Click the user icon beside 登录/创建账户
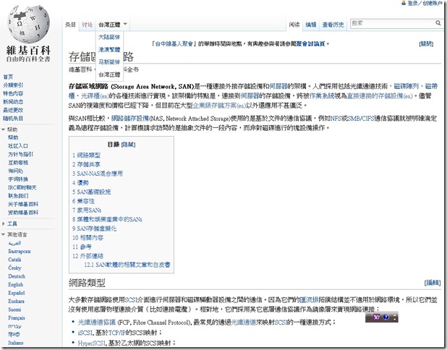The height and width of the screenshot is (350, 447). pyautogui.click(x=404, y=3)
